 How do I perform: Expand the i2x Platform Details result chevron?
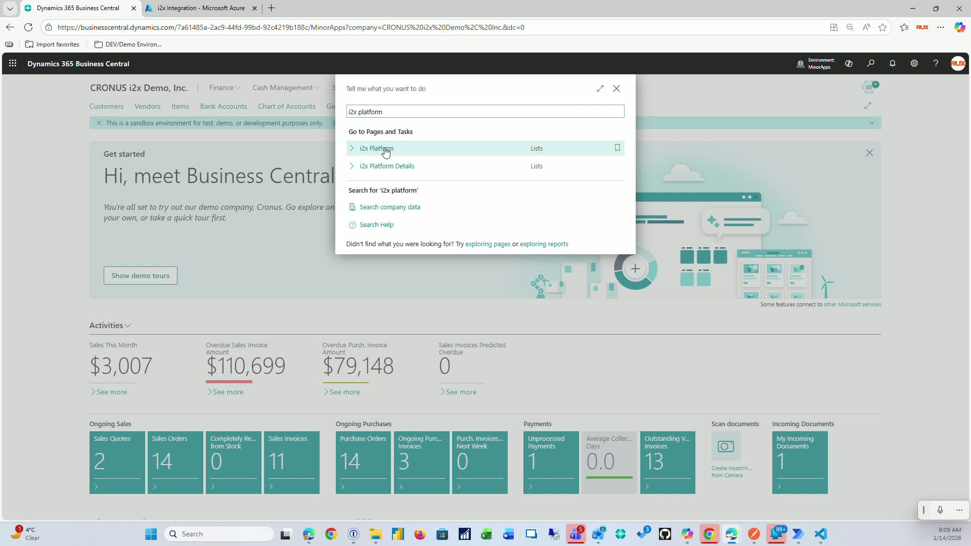point(351,166)
